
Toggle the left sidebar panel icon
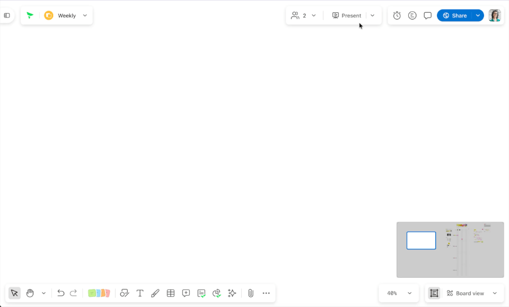tap(7, 15)
